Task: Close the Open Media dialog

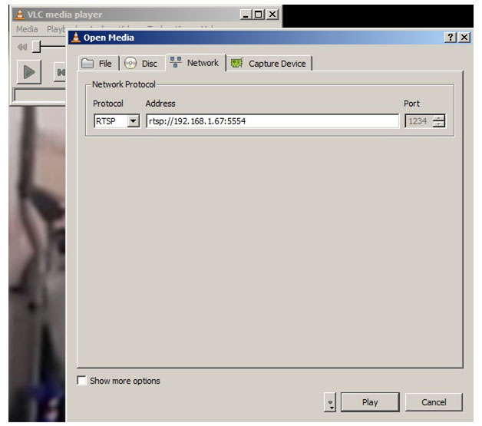Action: coord(464,37)
